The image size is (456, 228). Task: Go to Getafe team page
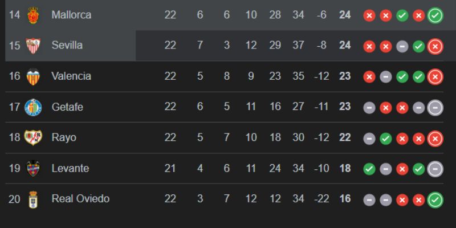coord(67,107)
